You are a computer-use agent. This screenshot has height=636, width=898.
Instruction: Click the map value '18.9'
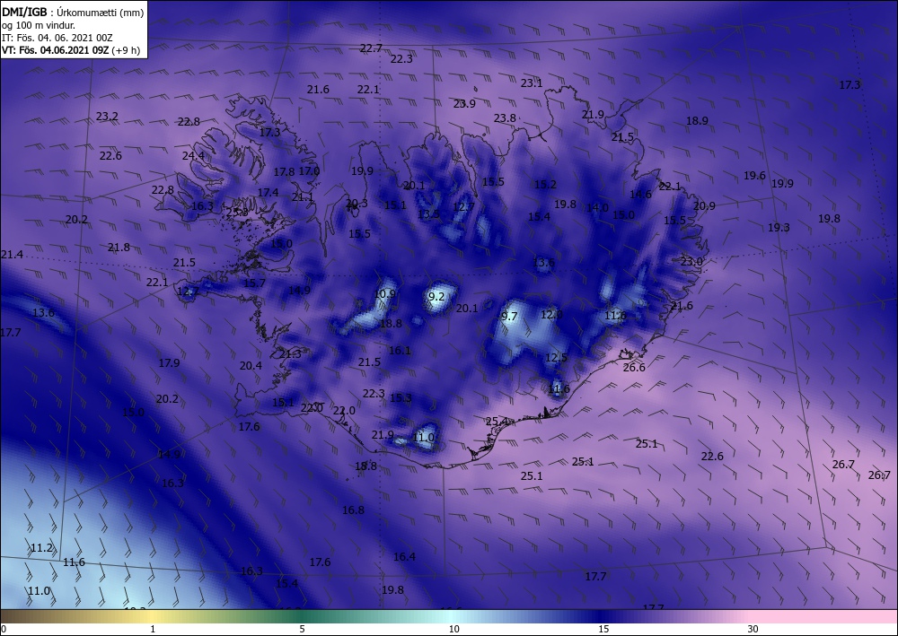[x=697, y=121]
